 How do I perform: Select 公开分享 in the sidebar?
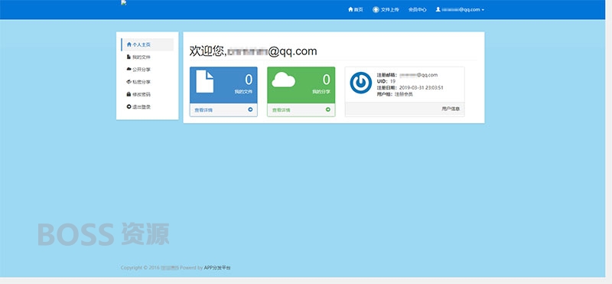click(147, 70)
